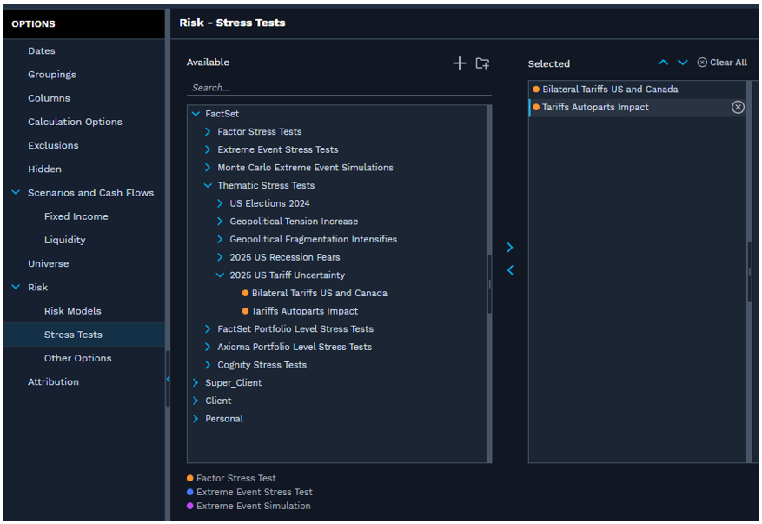This screenshot has width=762, height=524.
Task: Expand 2025 US Recession Fears node
Action: [220, 257]
